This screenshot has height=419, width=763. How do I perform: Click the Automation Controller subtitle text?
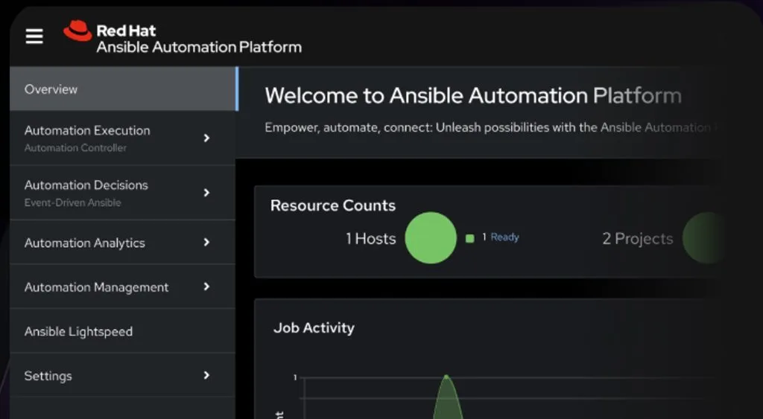point(75,148)
